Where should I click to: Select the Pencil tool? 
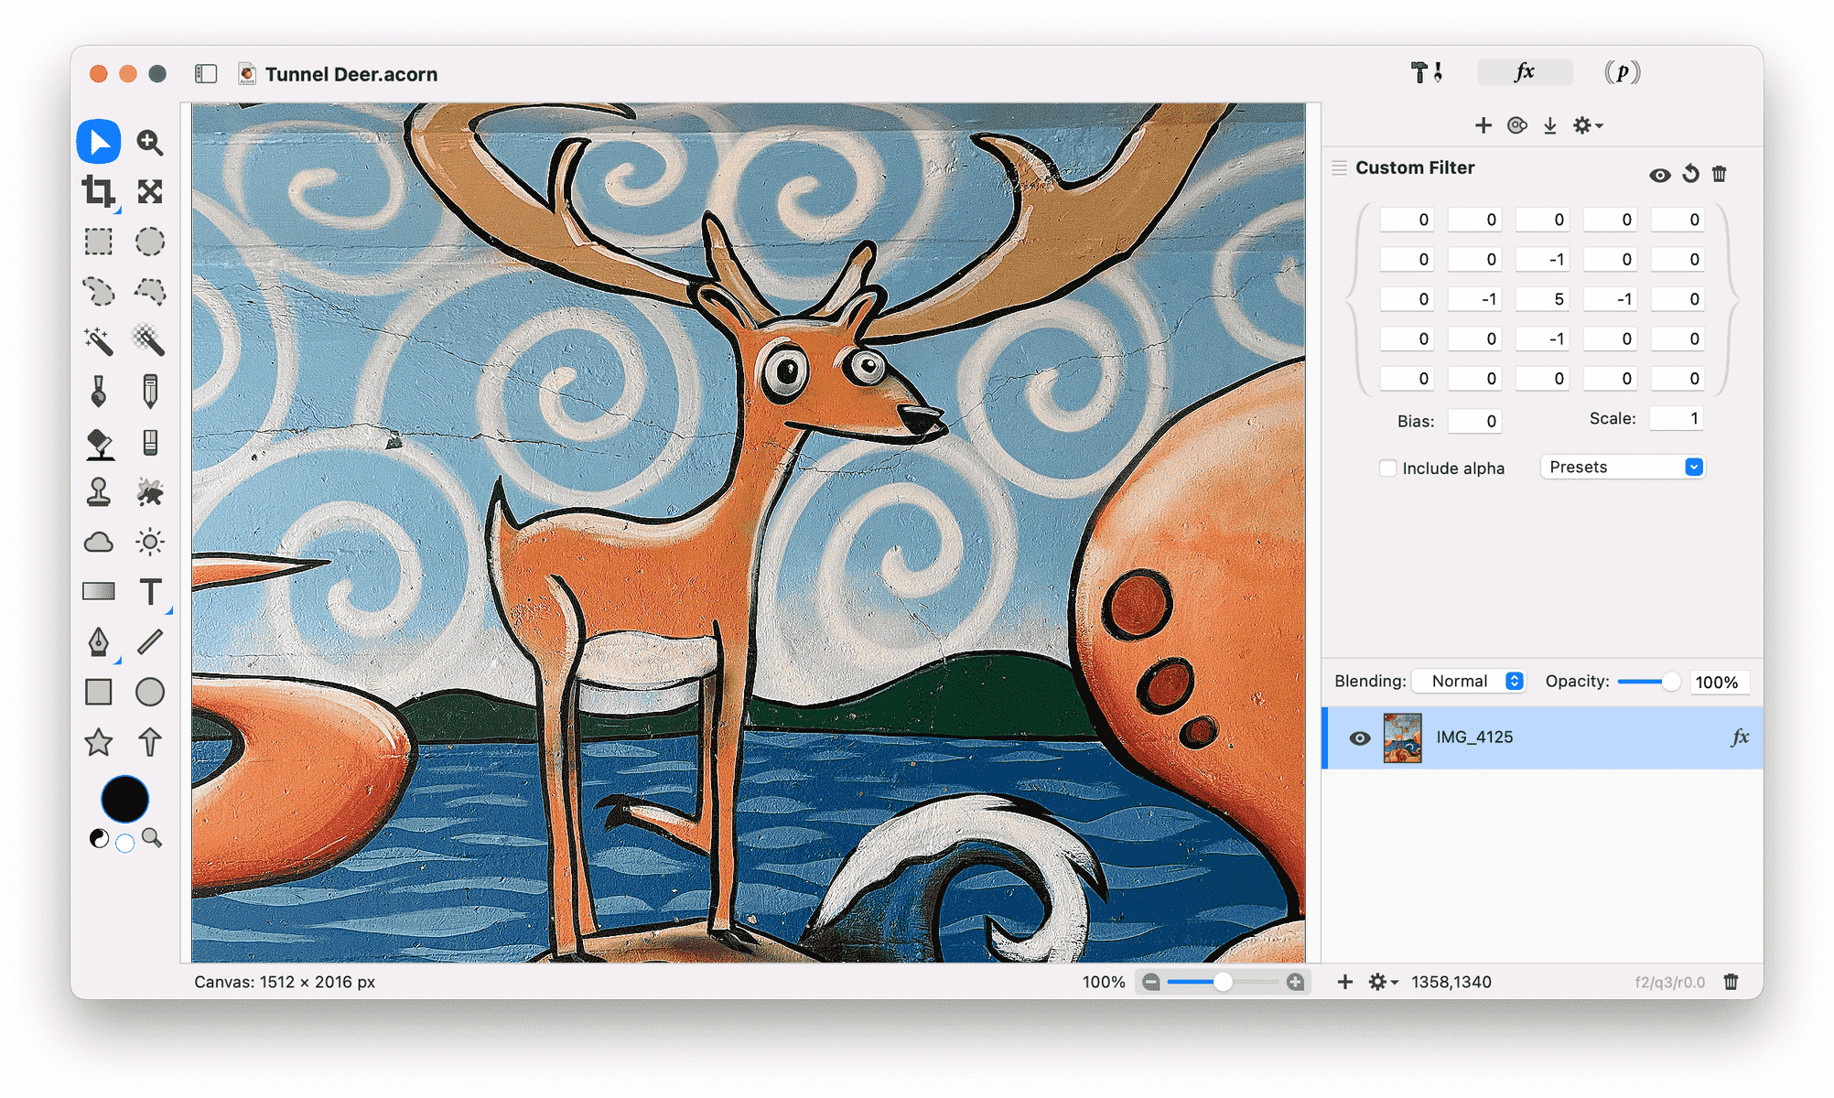point(150,391)
